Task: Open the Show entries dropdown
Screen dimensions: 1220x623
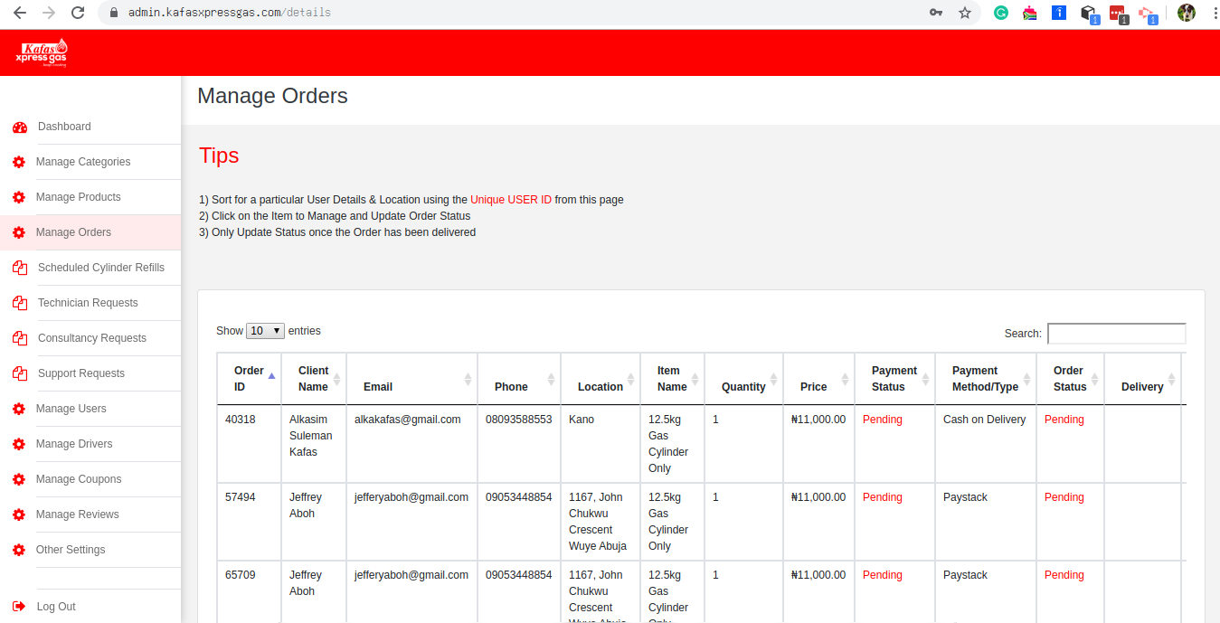Action: (x=265, y=331)
